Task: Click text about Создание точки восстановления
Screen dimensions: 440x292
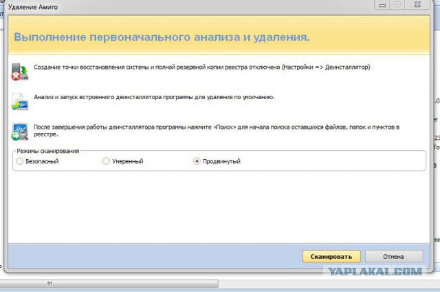Action: coord(201,67)
